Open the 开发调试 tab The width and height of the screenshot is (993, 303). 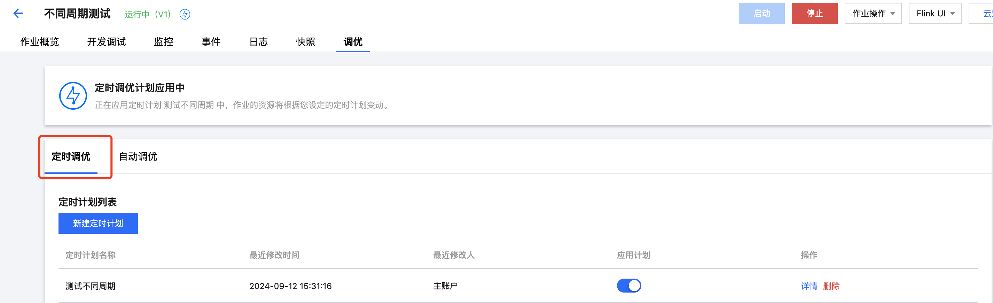(107, 42)
